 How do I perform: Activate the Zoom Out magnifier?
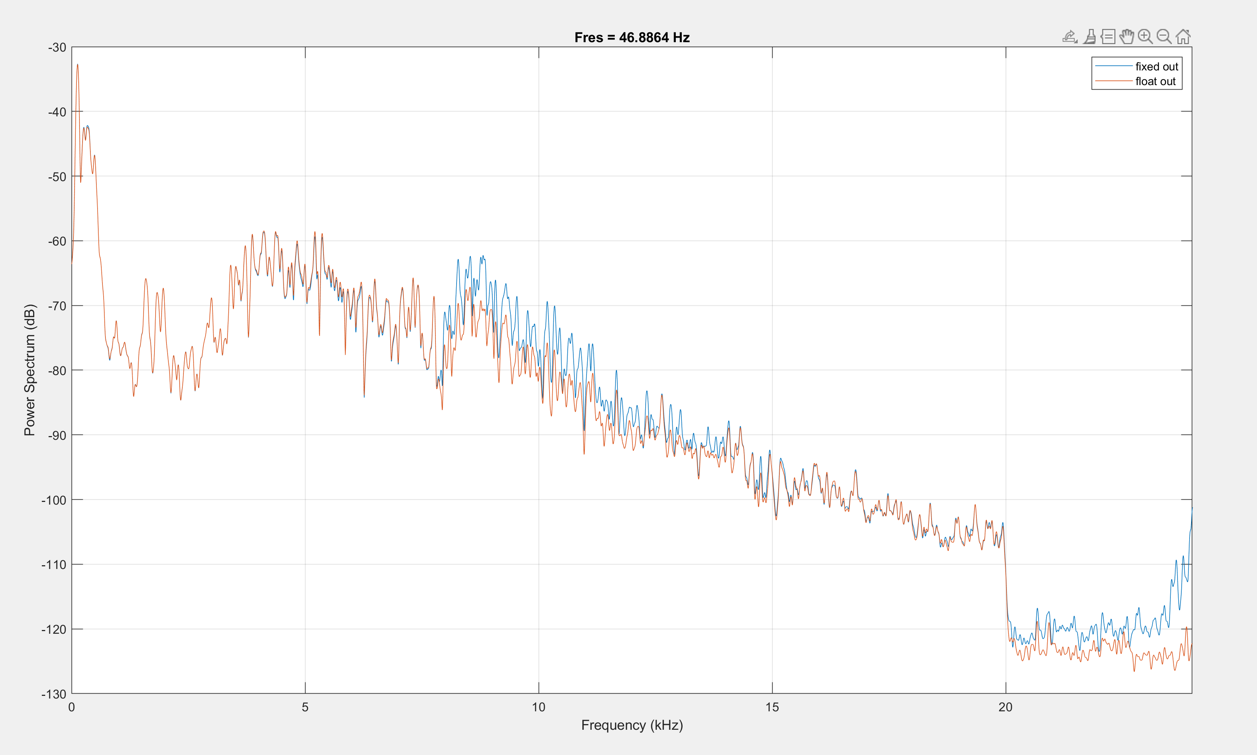[1164, 37]
